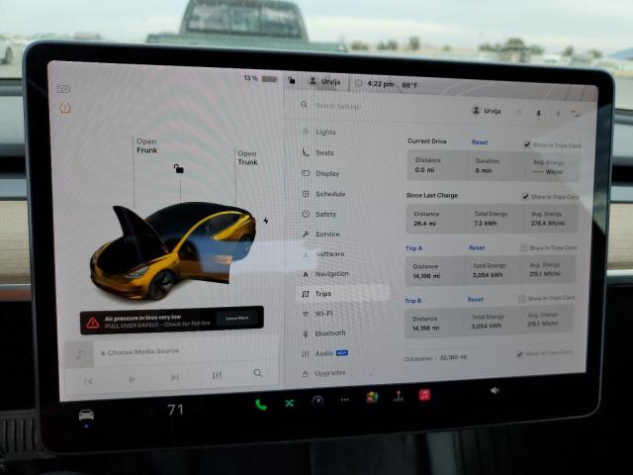Tap Open Frunk
This screenshot has width=633, height=475.
147,145
